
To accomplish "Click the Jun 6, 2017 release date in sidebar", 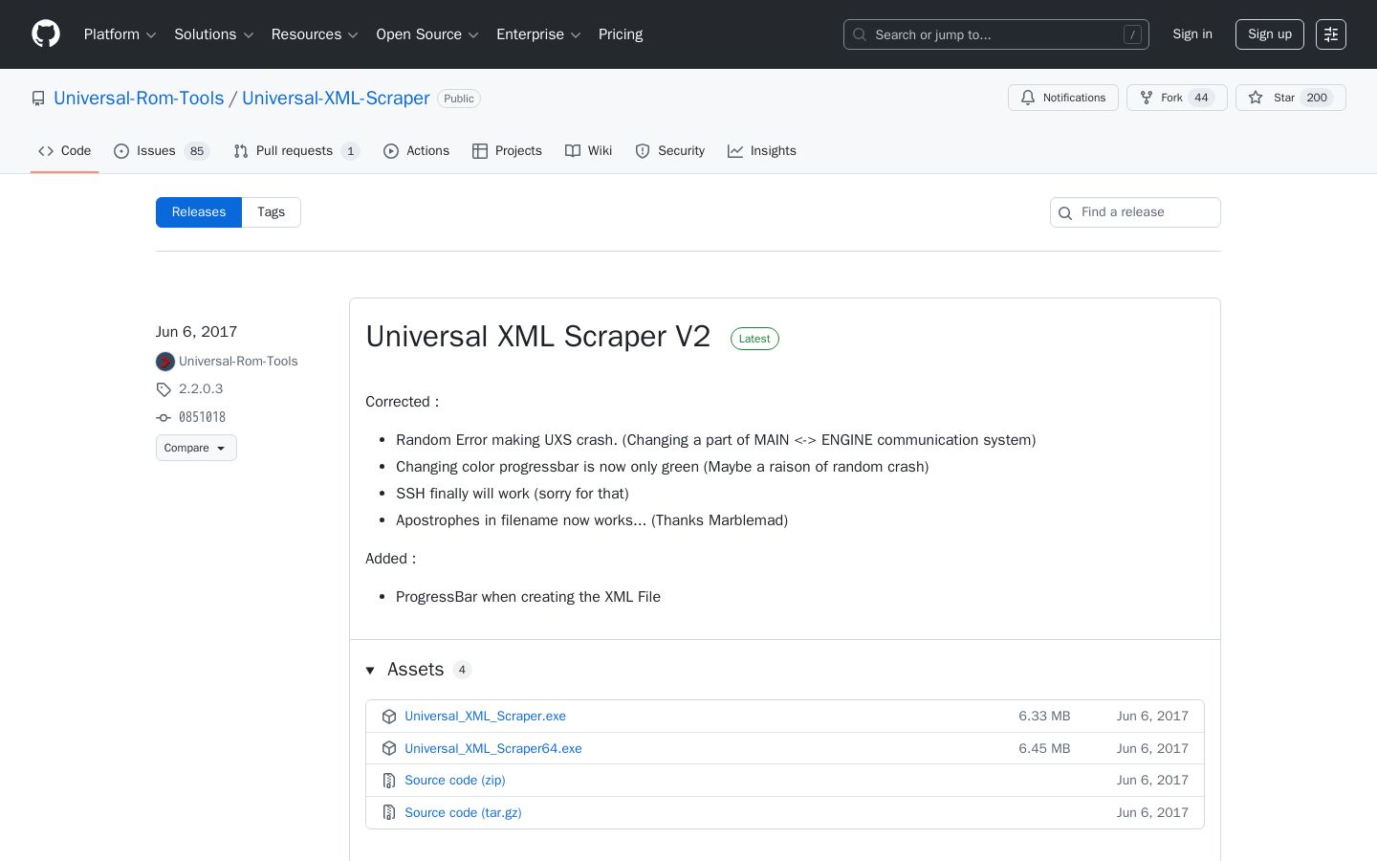I will tap(197, 332).
